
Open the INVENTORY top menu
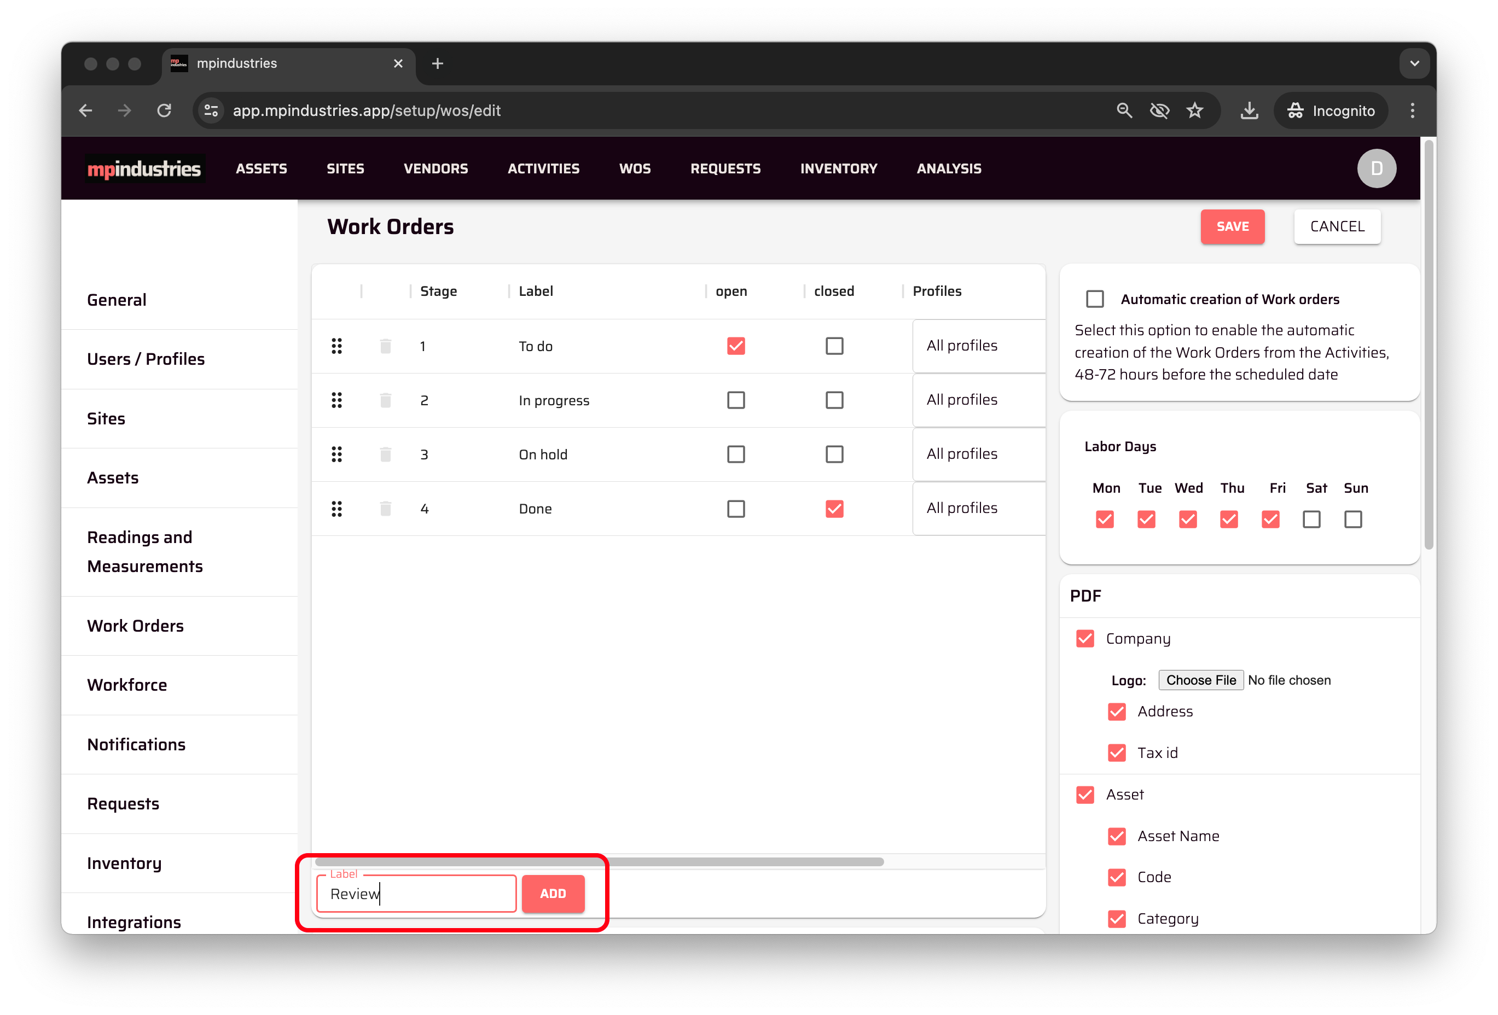838,168
